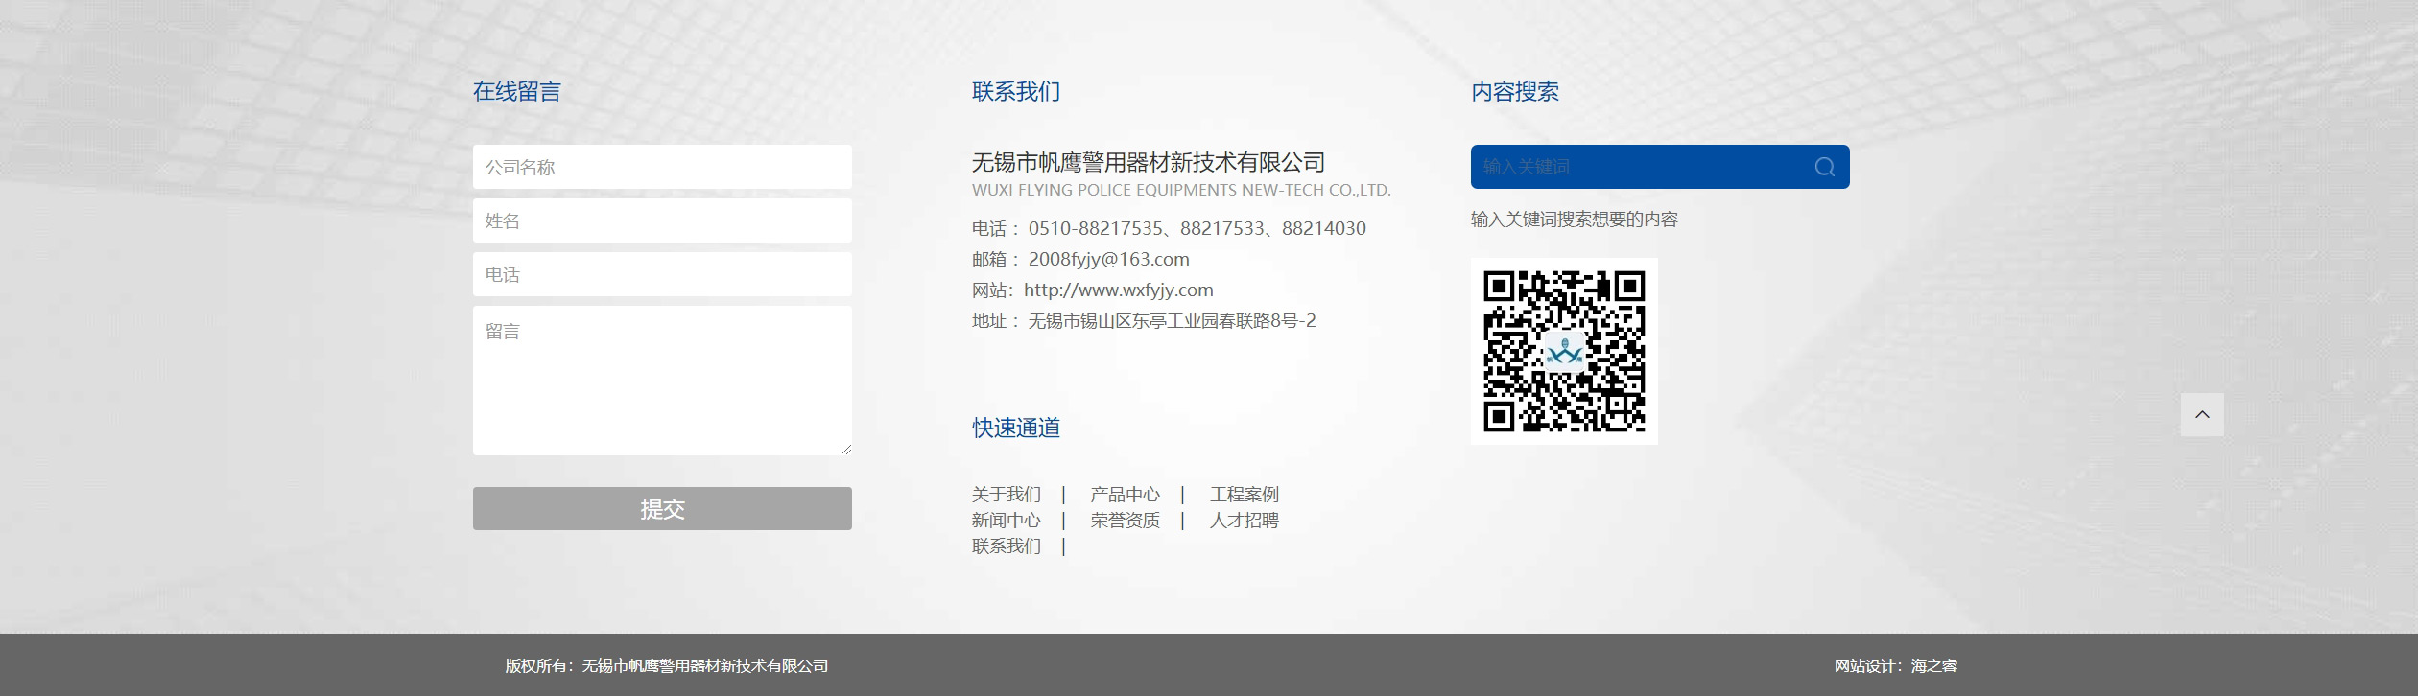Click the 内容搜索 section heading
The image size is (2418, 696).
click(x=1515, y=91)
